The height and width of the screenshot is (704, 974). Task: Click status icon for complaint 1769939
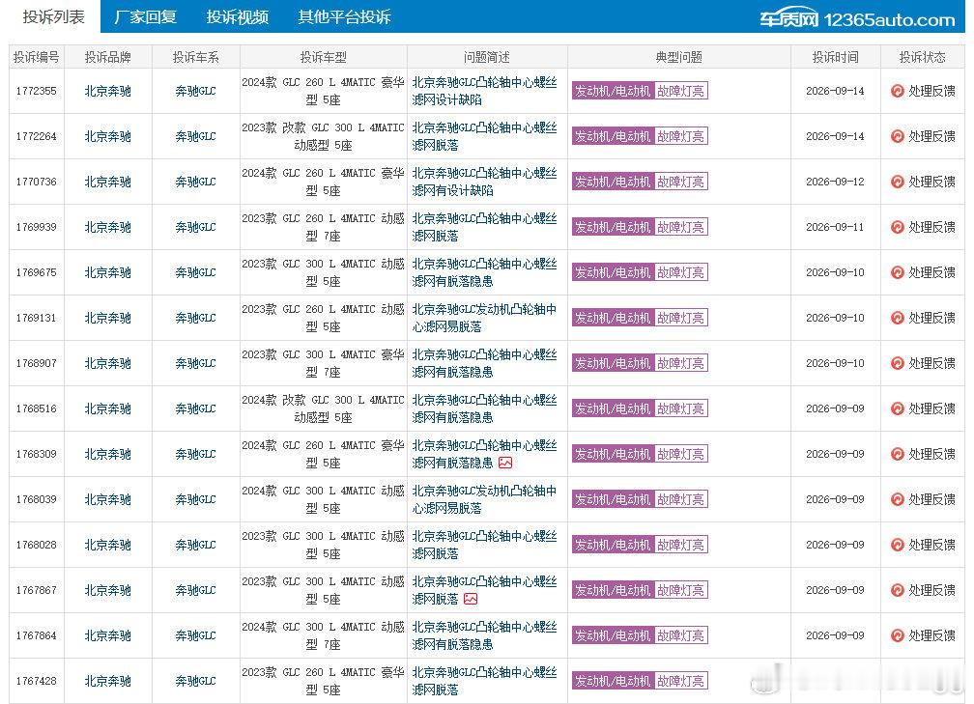coord(897,227)
